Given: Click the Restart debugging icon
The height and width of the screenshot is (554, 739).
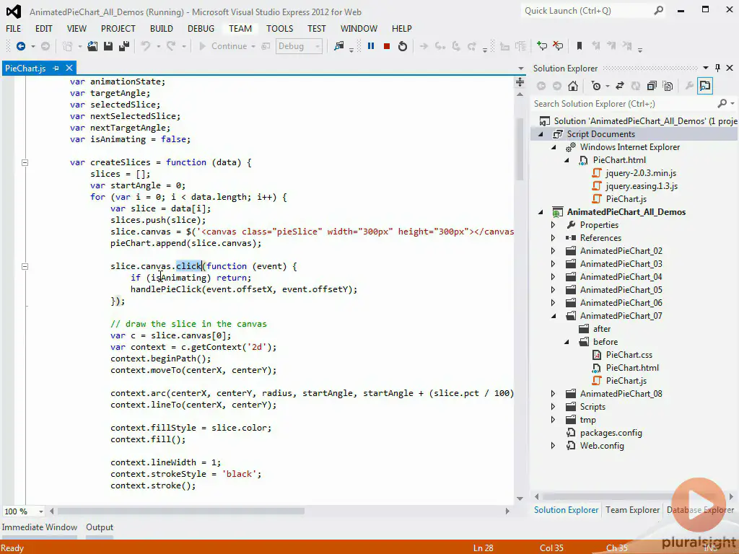Looking at the screenshot, I should (403, 46).
